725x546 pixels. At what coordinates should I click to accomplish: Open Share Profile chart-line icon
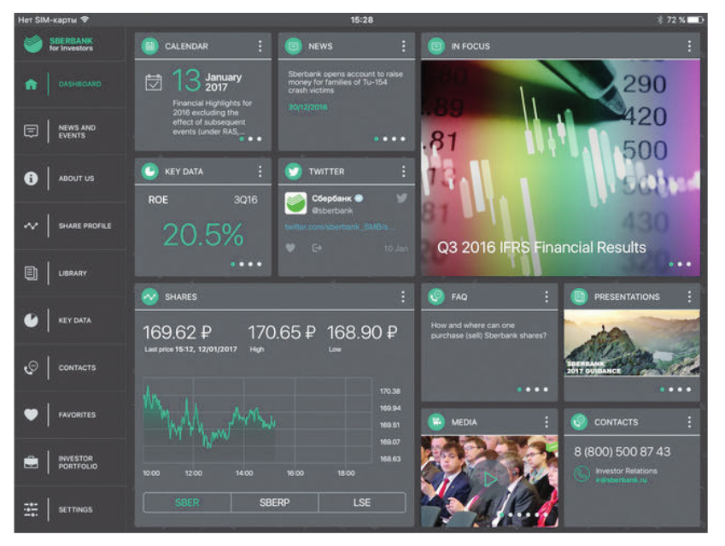(x=31, y=226)
